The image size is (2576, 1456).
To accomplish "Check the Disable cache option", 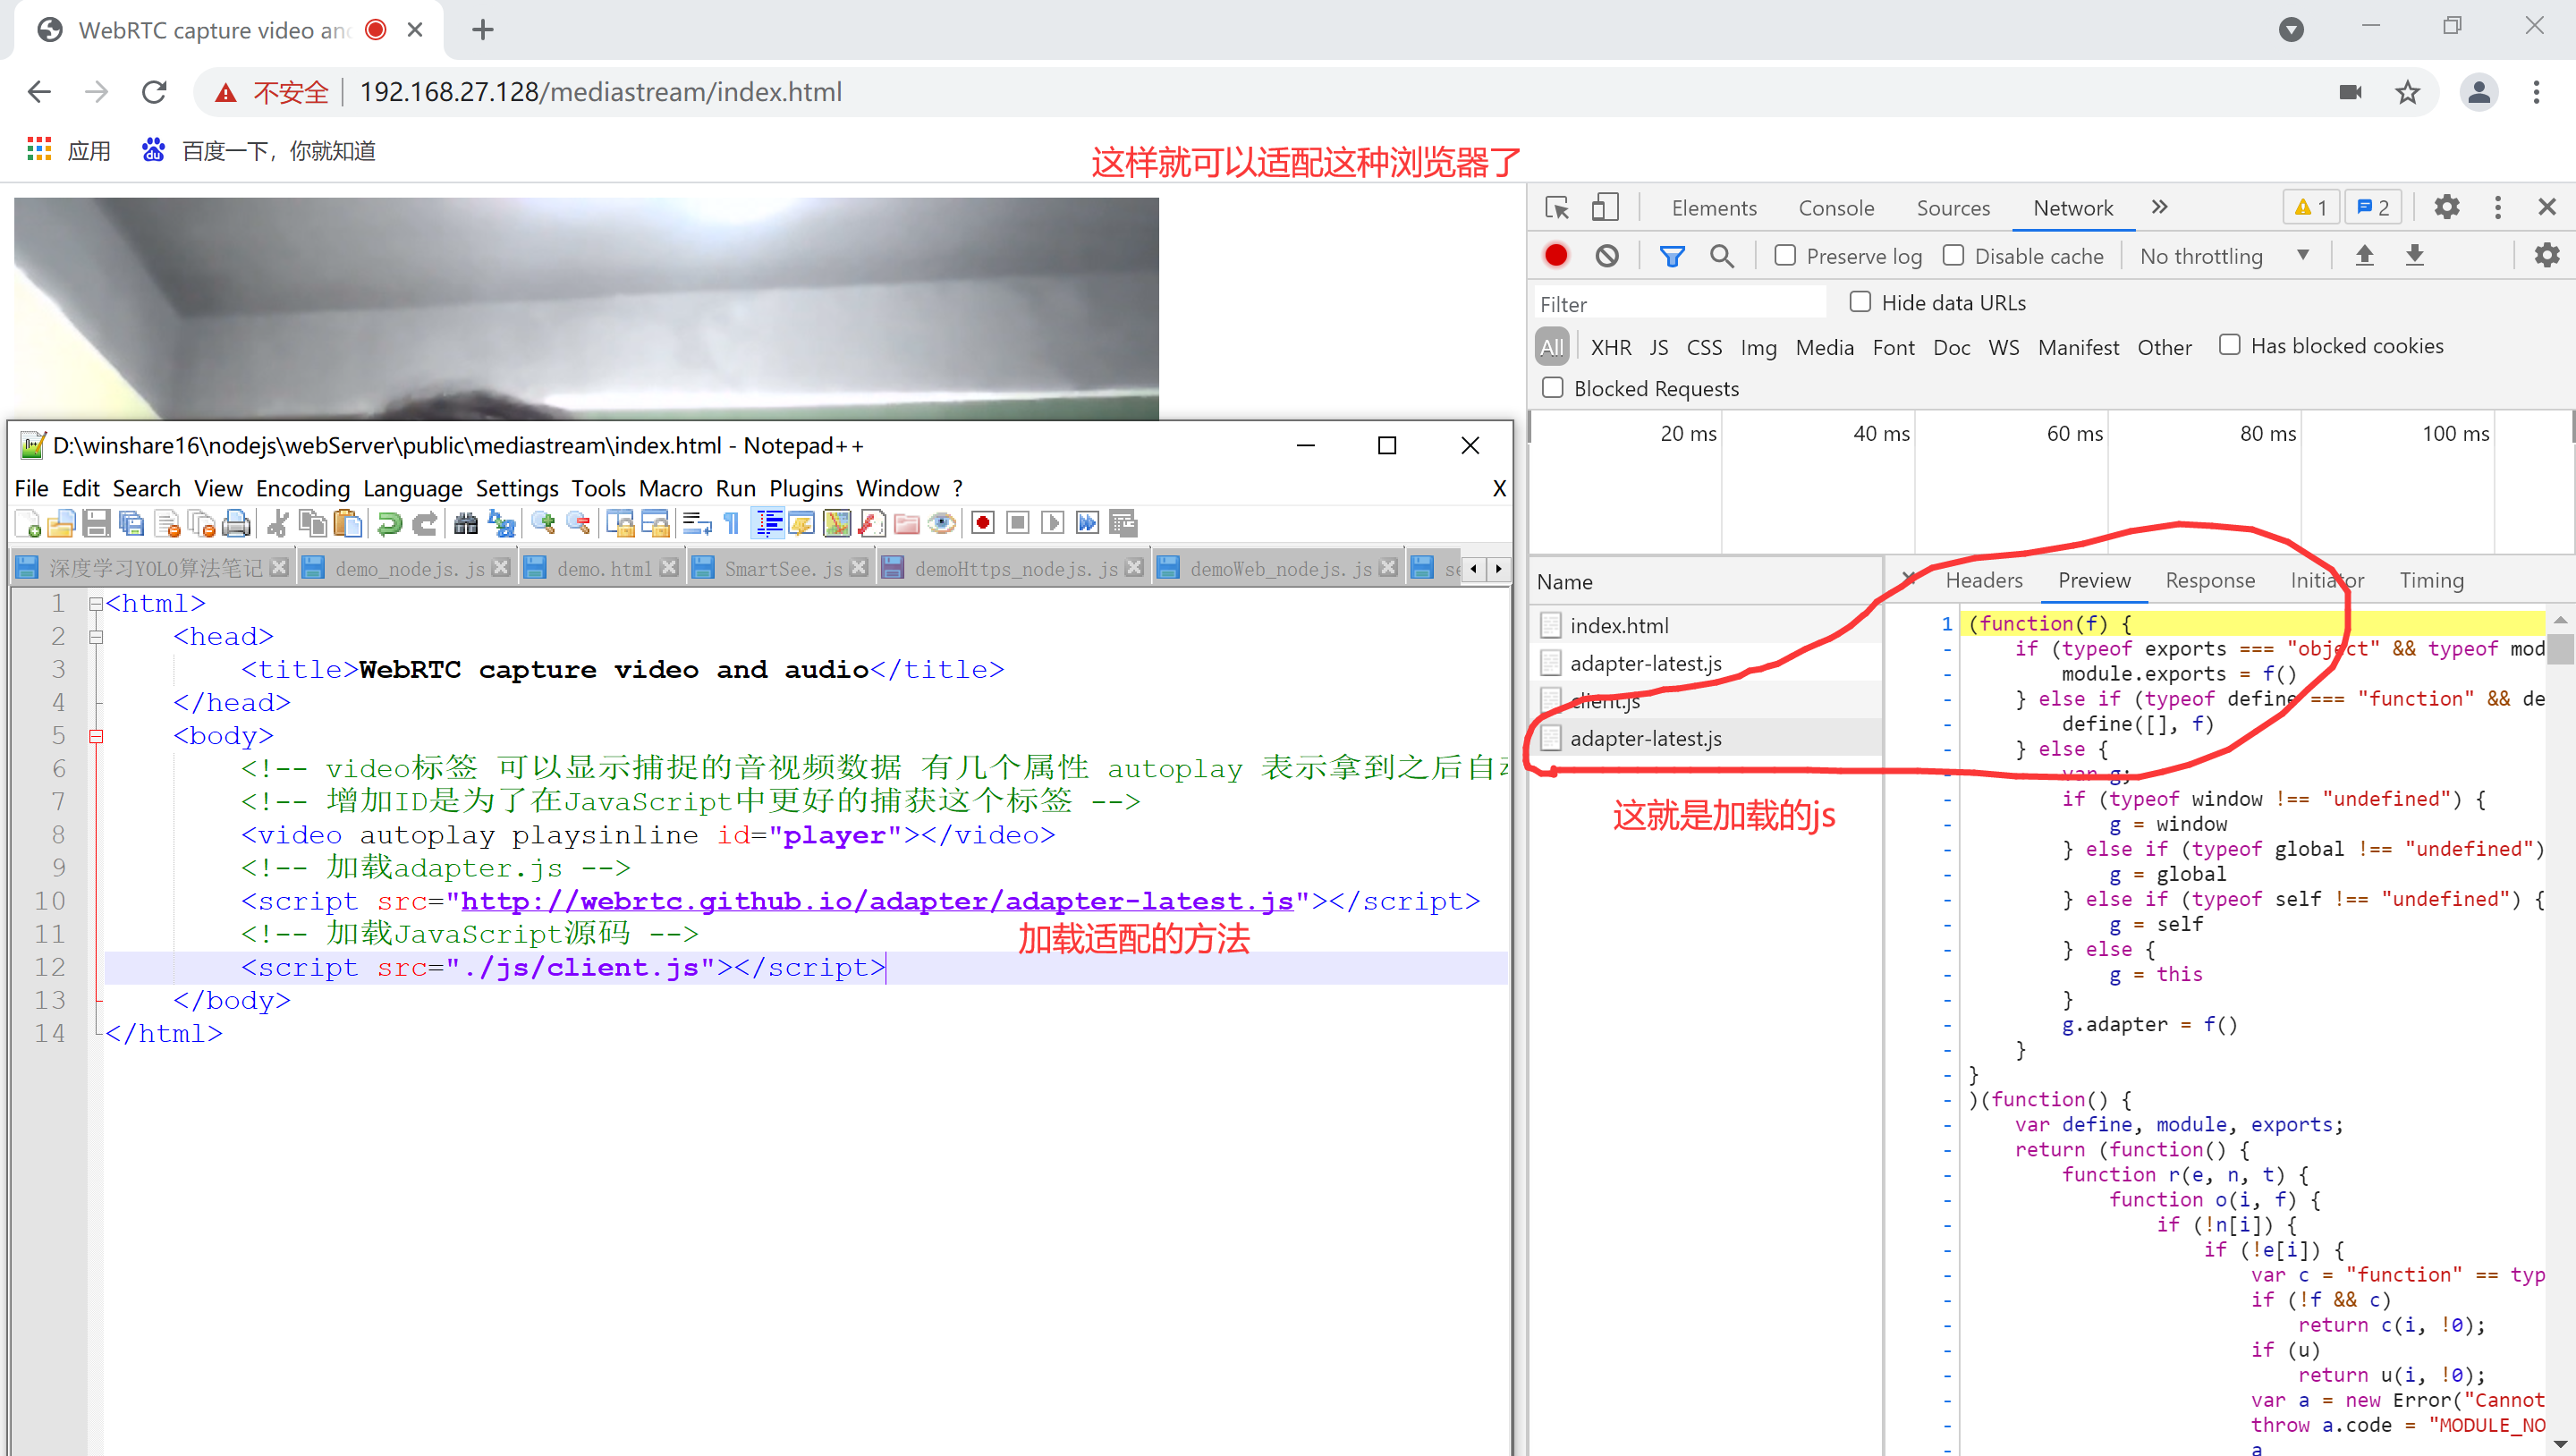I will pos(1953,255).
